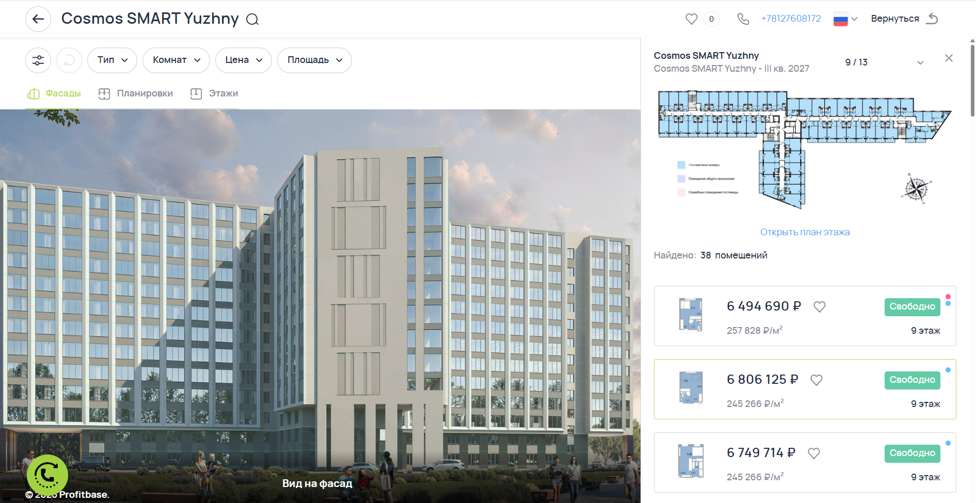Switch to the Этажи tab
The height and width of the screenshot is (503, 976).
point(214,93)
